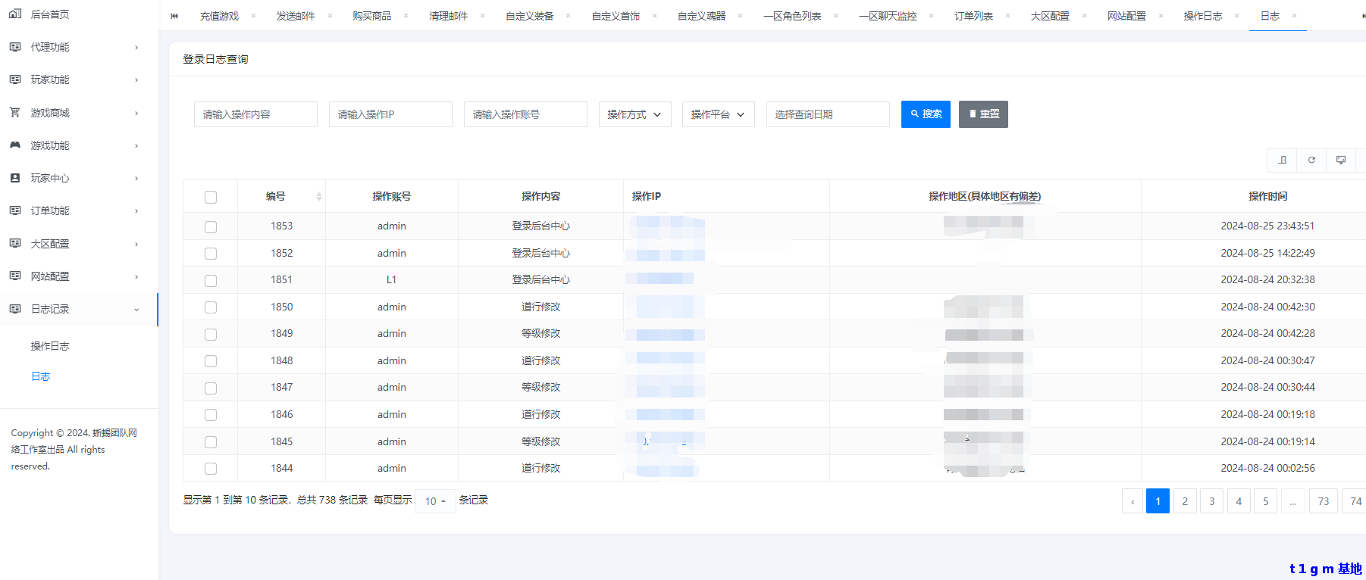Close the 清理邮件 tab
1366x580 pixels.
coord(482,16)
